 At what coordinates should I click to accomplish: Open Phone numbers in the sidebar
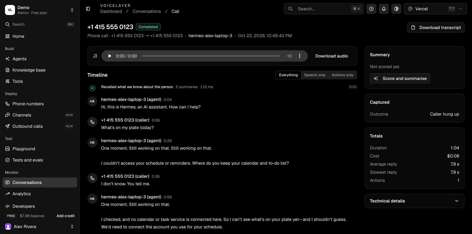coord(40,104)
